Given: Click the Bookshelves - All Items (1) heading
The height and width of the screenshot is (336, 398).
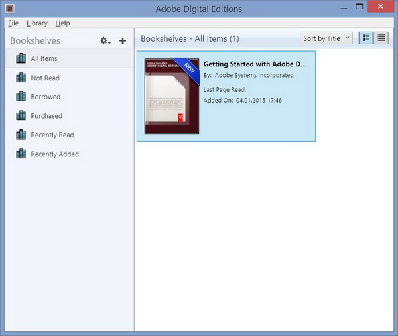Looking at the screenshot, I should (x=190, y=39).
